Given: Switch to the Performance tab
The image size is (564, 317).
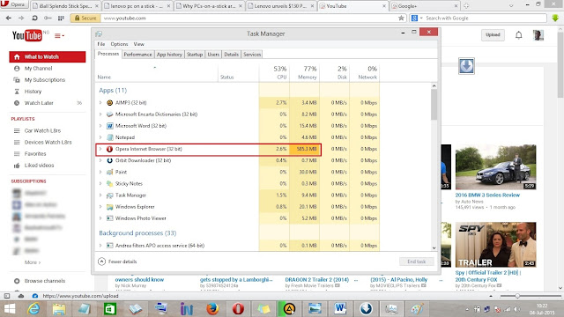Looking at the screenshot, I should tap(137, 55).
